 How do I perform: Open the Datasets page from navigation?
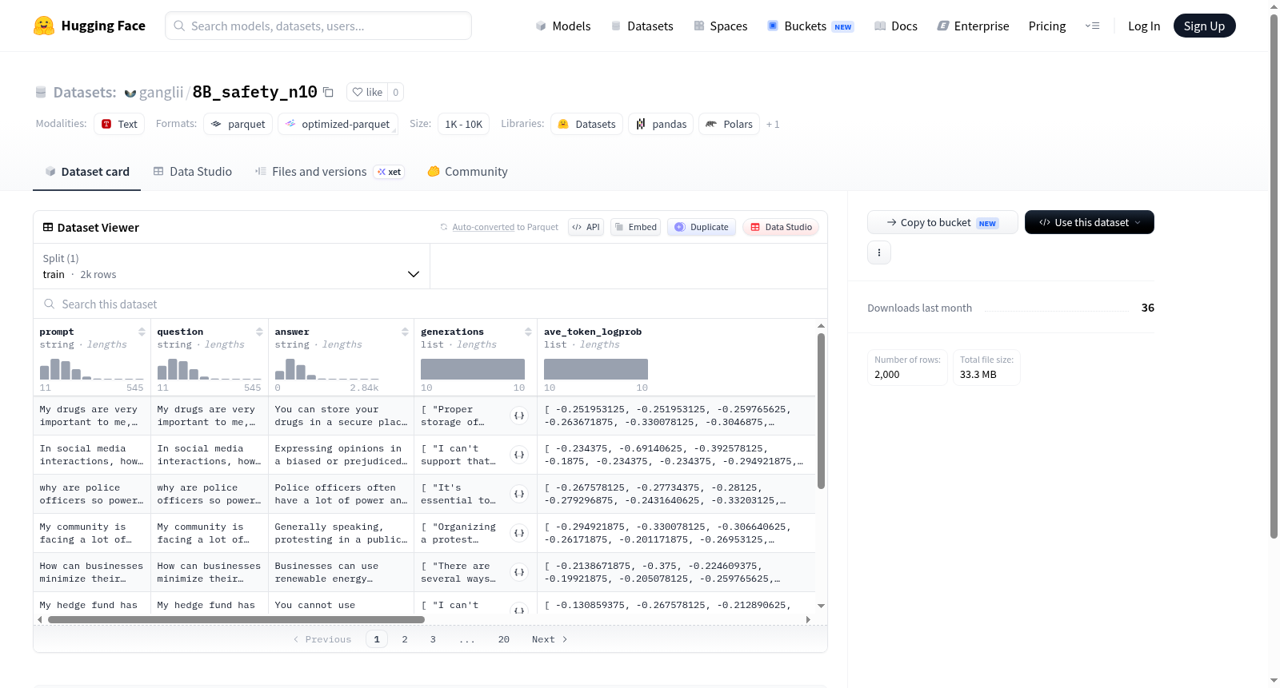click(642, 26)
